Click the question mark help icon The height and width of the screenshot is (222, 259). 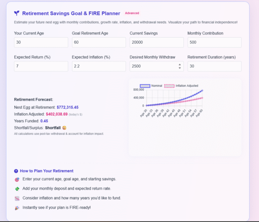16,171
